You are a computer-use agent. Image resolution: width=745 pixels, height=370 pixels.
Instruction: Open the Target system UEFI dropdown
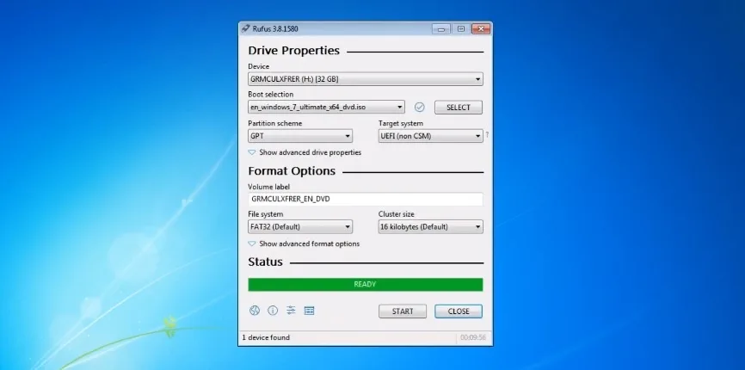[x=430, y=136]
